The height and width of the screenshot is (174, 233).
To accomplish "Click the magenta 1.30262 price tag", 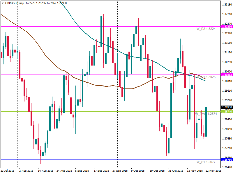I will 227,75.
